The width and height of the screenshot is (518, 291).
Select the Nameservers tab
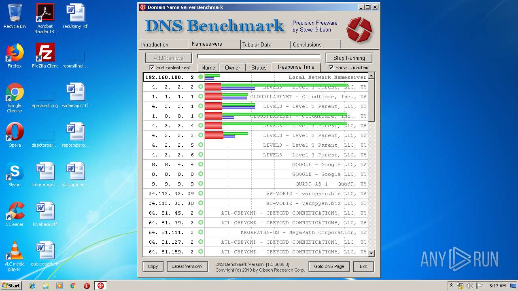214,44
